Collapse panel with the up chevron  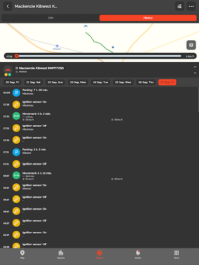click(x=195, y=67)
